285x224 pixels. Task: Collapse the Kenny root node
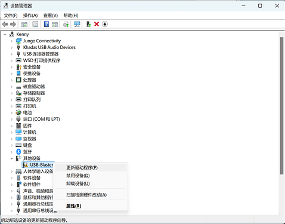click(x=5, y=35)
